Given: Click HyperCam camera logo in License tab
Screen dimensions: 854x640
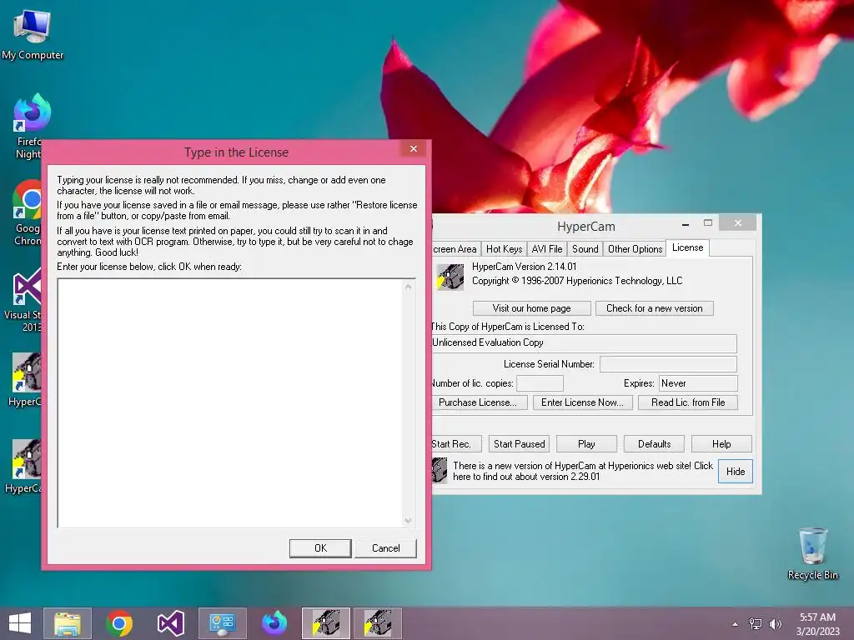Looking at the screenshot, I should 450,277.
